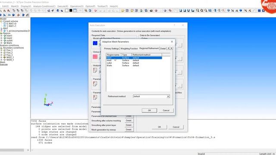The width and height of the screenshot is (276, 155).
Task: Open the Analysis Conditions menu
Action: (x=44, y=6)
